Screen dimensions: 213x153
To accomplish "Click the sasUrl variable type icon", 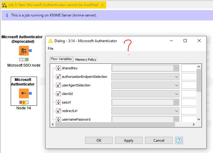I will [x=58, y=102].
